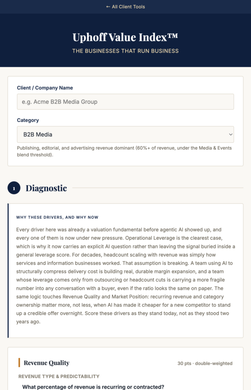Click the recurring or contracted revenue question
The image size is (251, 390).
click(x=93, y=387)
